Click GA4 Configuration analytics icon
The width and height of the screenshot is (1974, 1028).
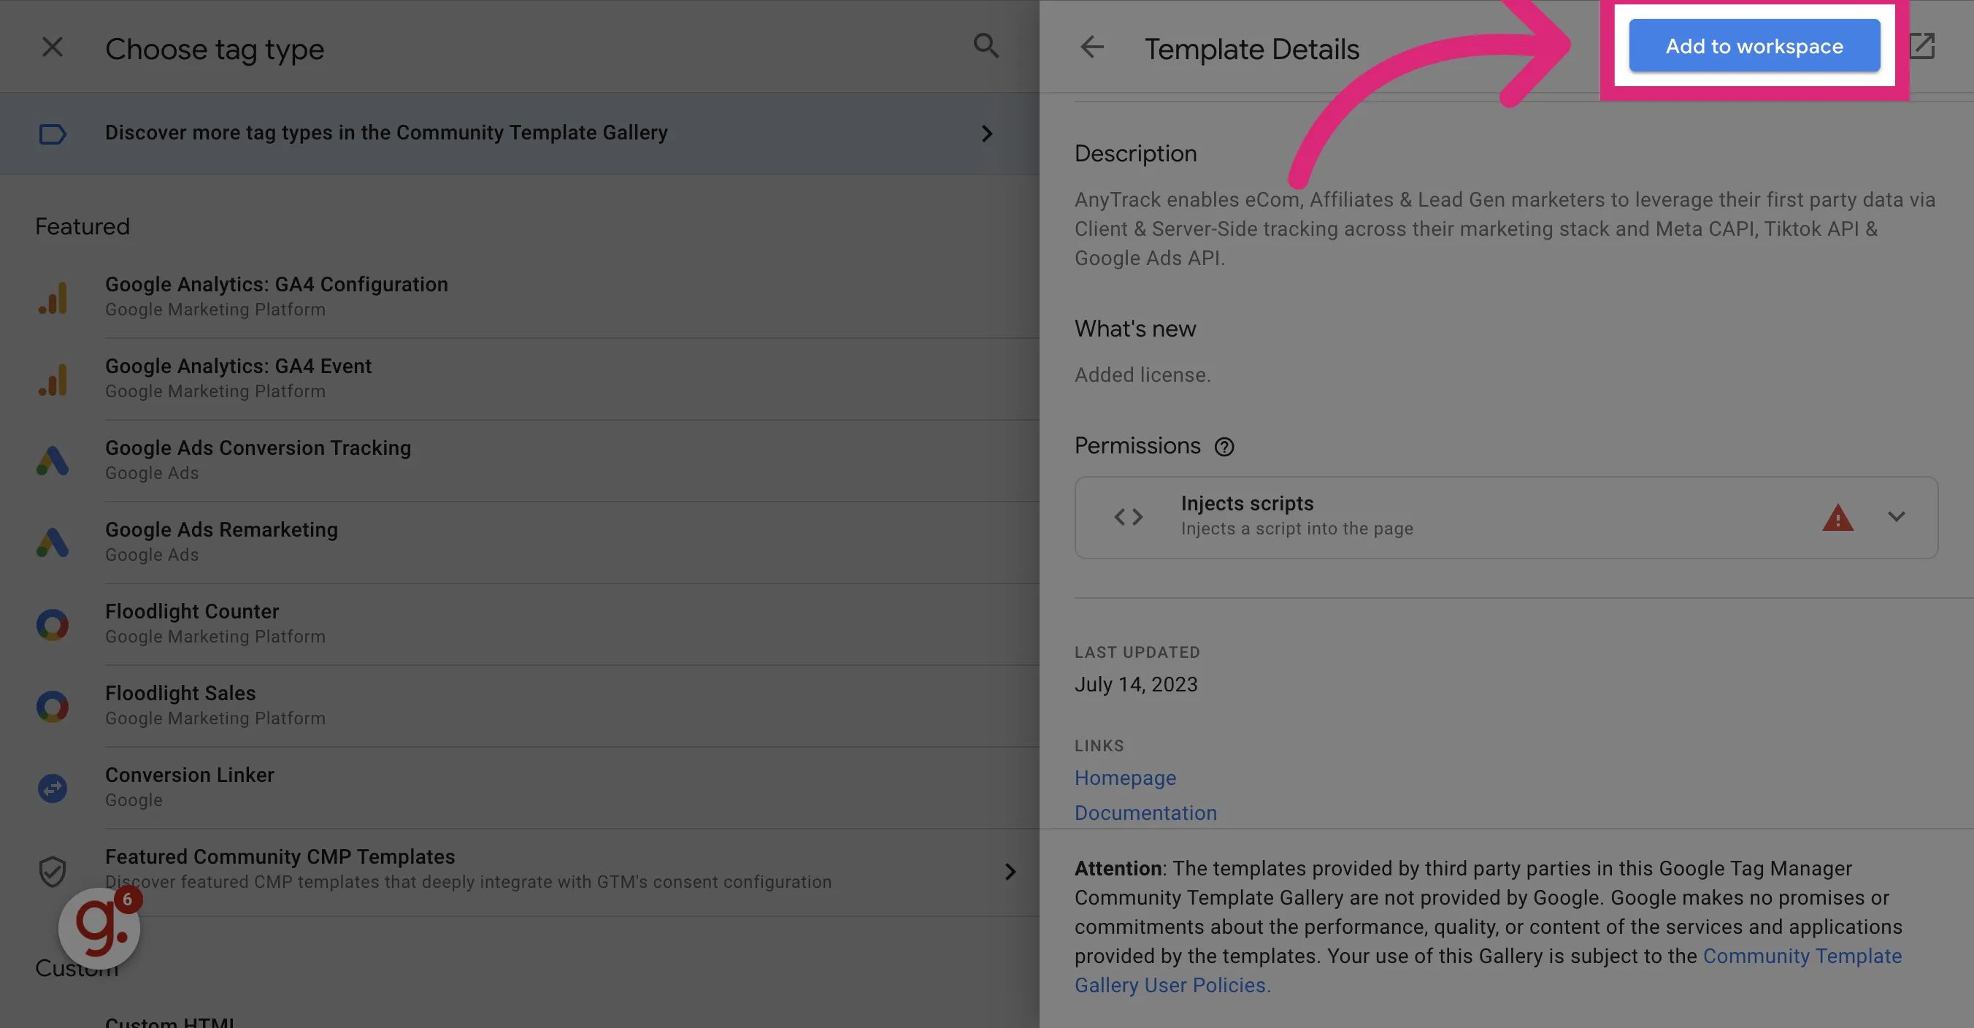click(x=53, y=297)
